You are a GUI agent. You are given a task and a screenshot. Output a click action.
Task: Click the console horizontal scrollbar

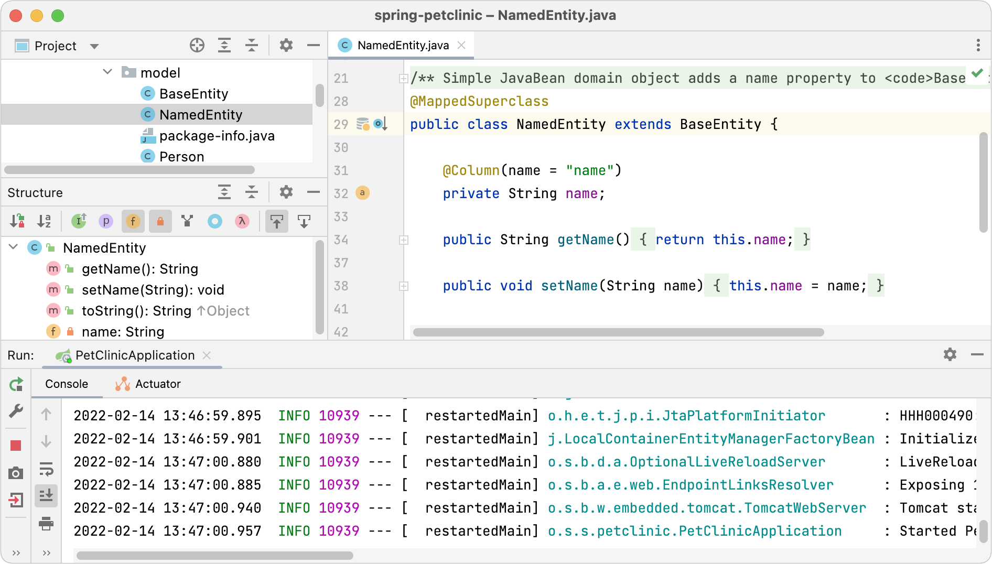click(215, 555)
